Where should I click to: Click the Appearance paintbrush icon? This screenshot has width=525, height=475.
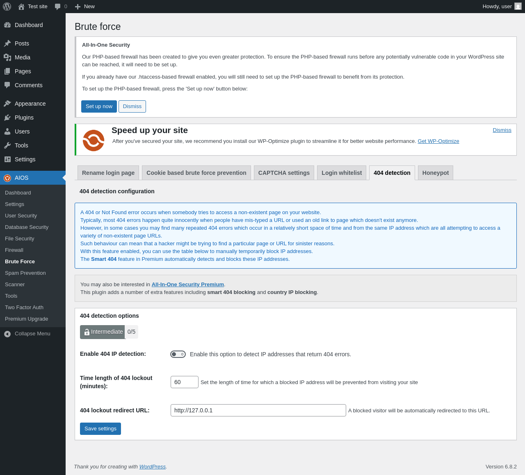point(7,104)
